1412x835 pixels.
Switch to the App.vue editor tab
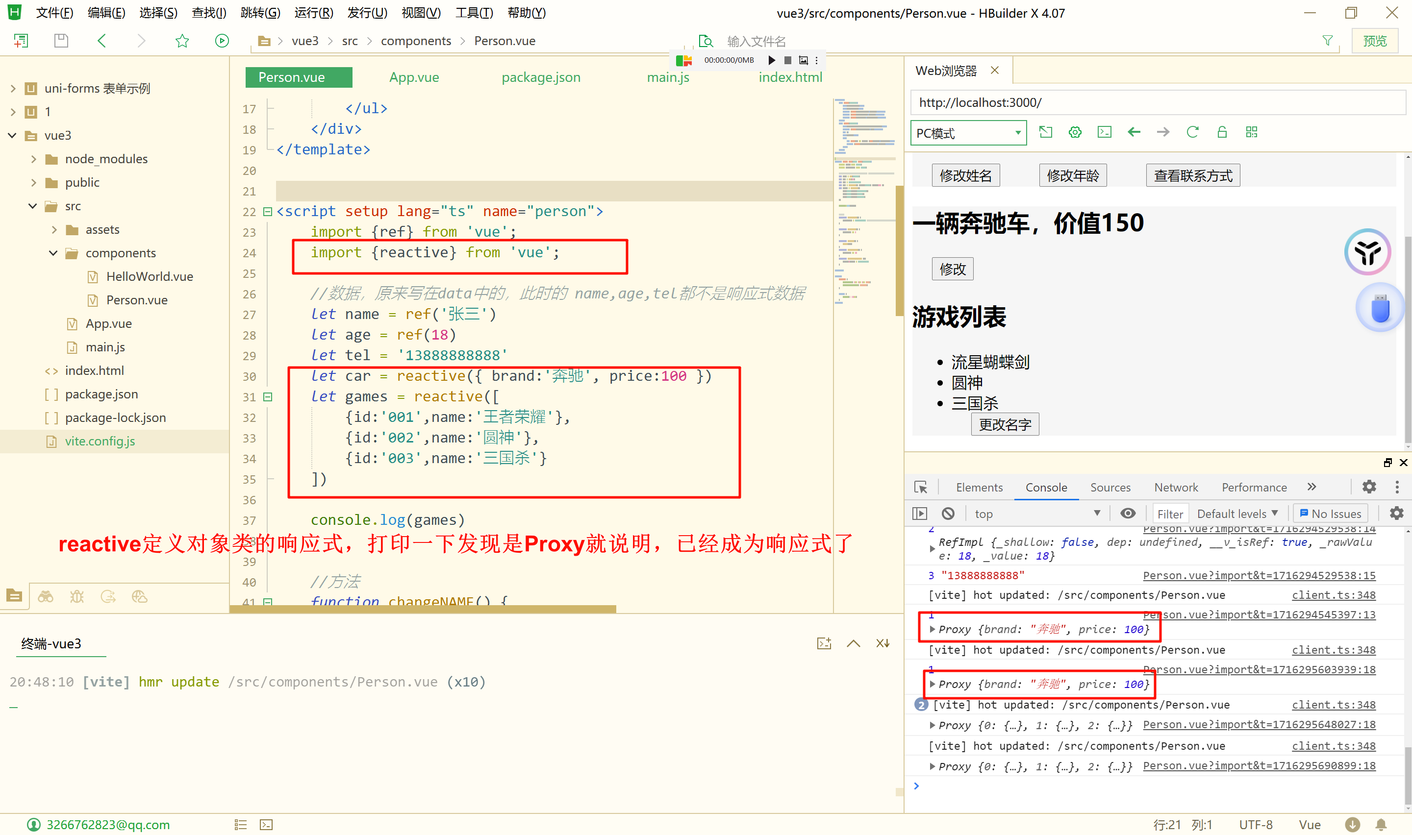point(414,77)
